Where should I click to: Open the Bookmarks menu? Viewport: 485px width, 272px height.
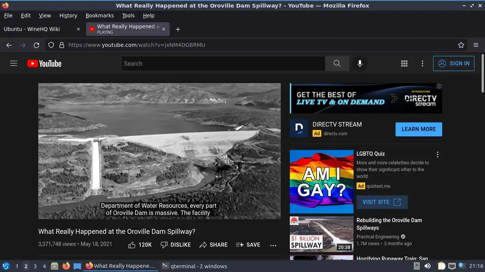pos(100,15)
